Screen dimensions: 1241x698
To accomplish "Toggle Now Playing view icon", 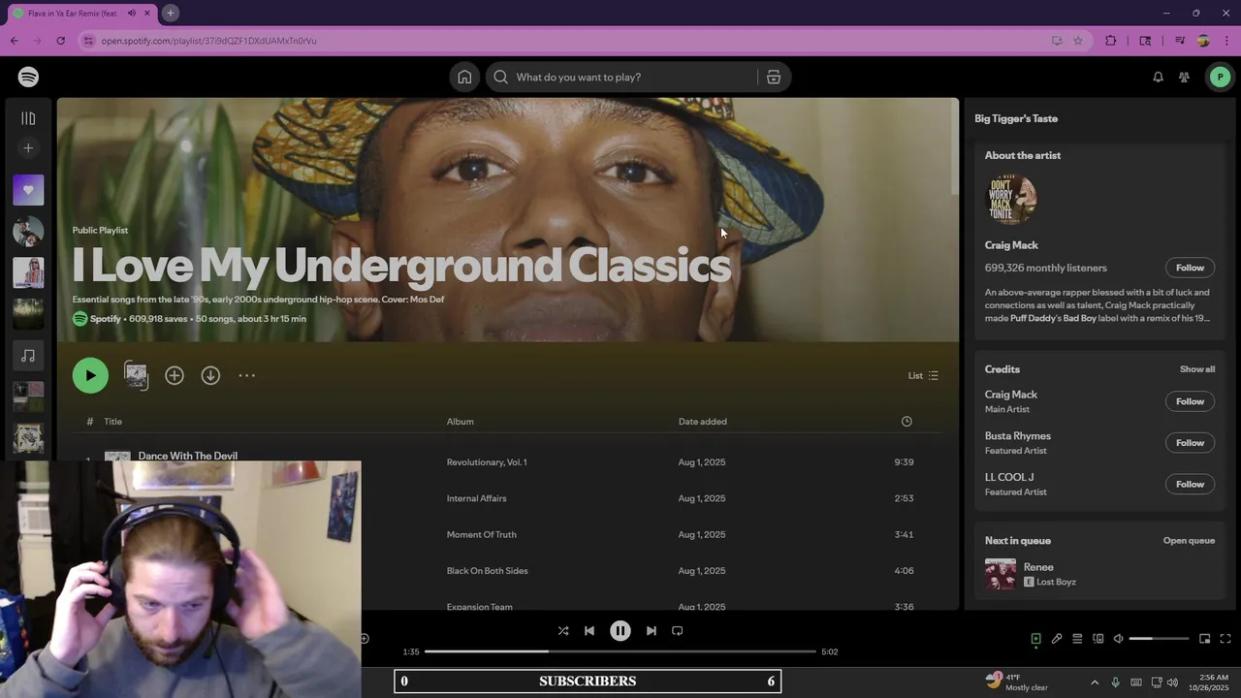I will (1035, 639).
